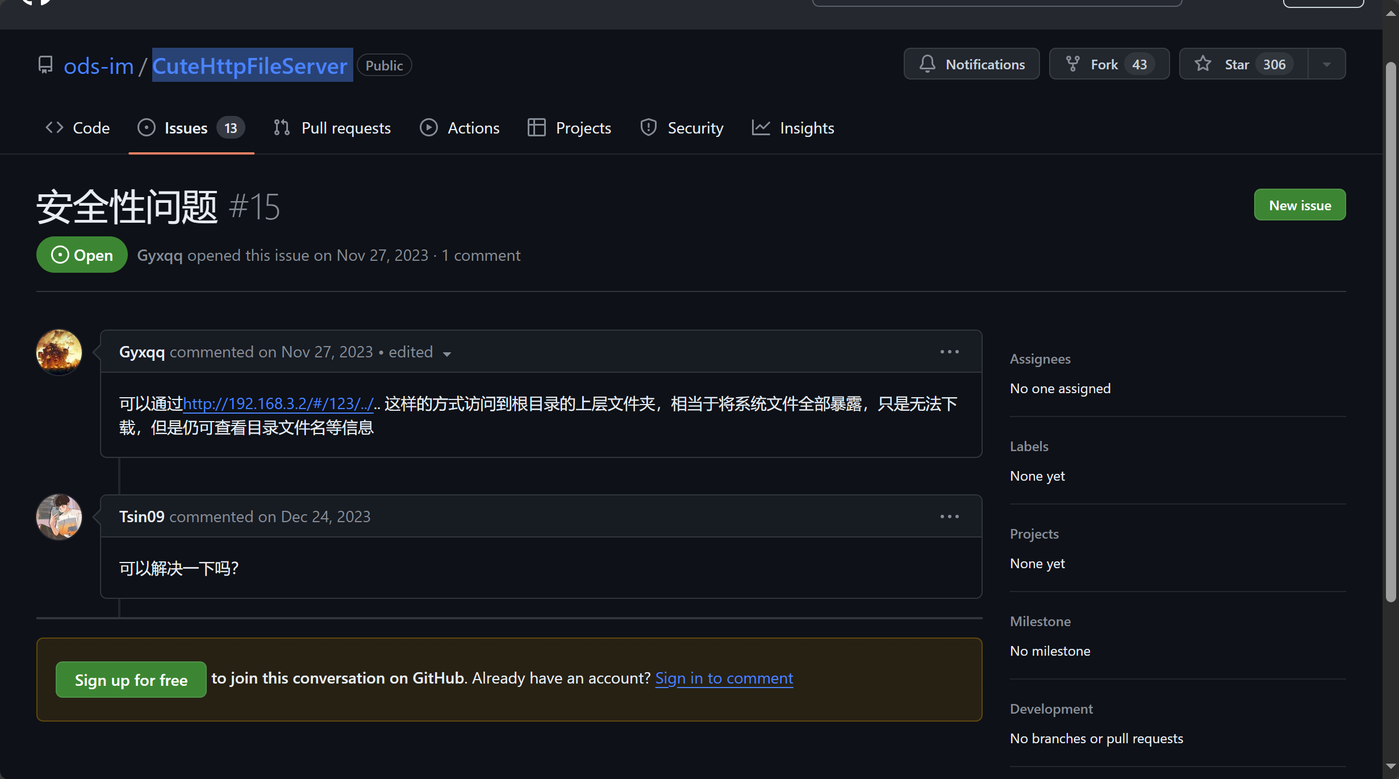Click the Assignees sidebar heading
This screenshot has width=1399, height=779.
(1040, 359)
